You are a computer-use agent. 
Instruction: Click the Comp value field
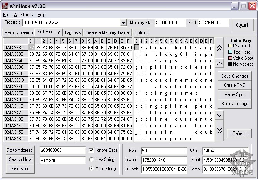click(225, 169)
